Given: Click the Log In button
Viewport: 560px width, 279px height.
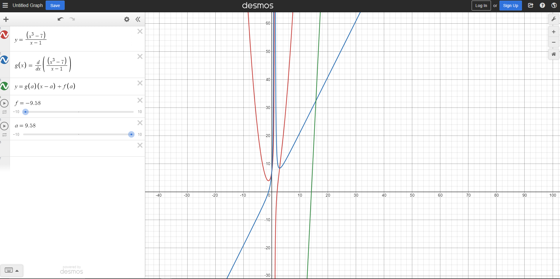Looking at the screenshot, I should tap(481, 6).
